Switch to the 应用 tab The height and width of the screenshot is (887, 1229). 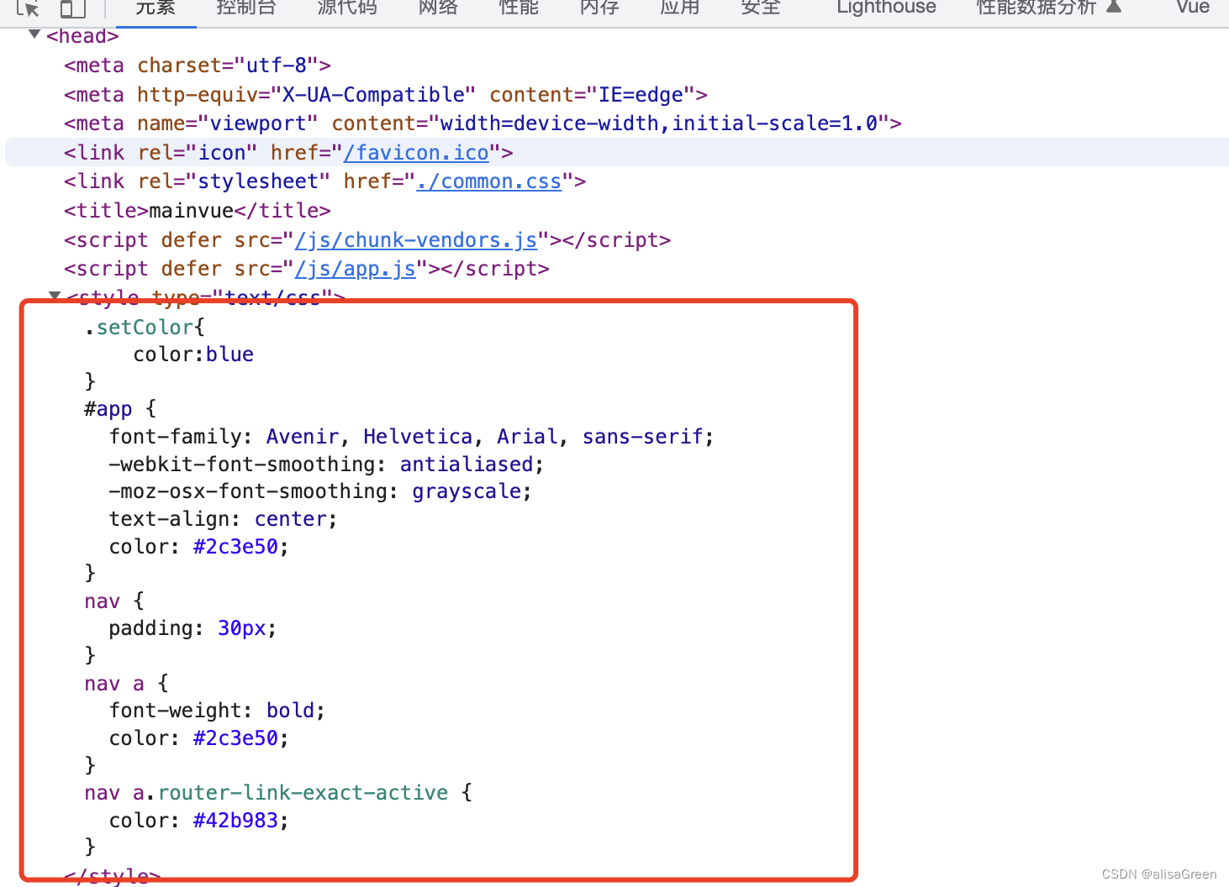(x=680, y=8)
